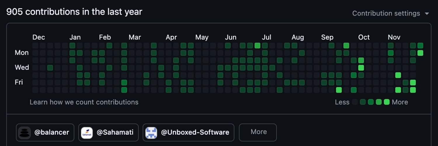Click the More organizations button
438x146 pixels.
258,132
